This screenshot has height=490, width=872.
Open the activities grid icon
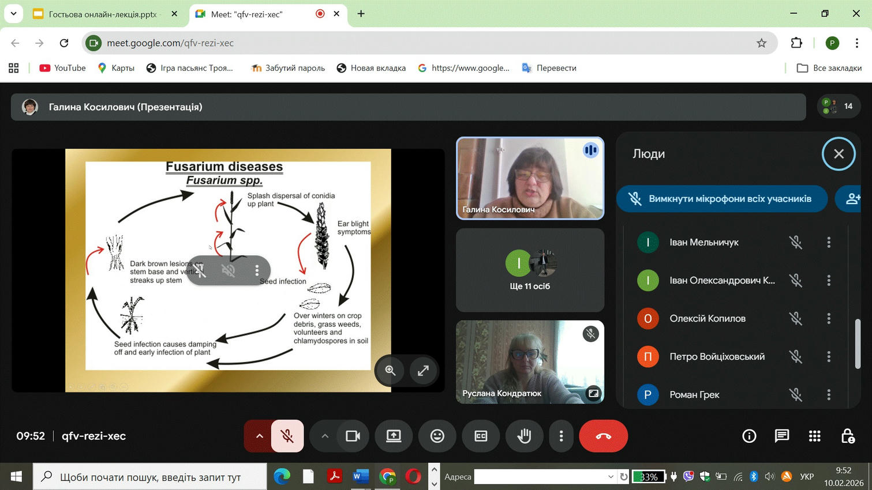point(814,436)
